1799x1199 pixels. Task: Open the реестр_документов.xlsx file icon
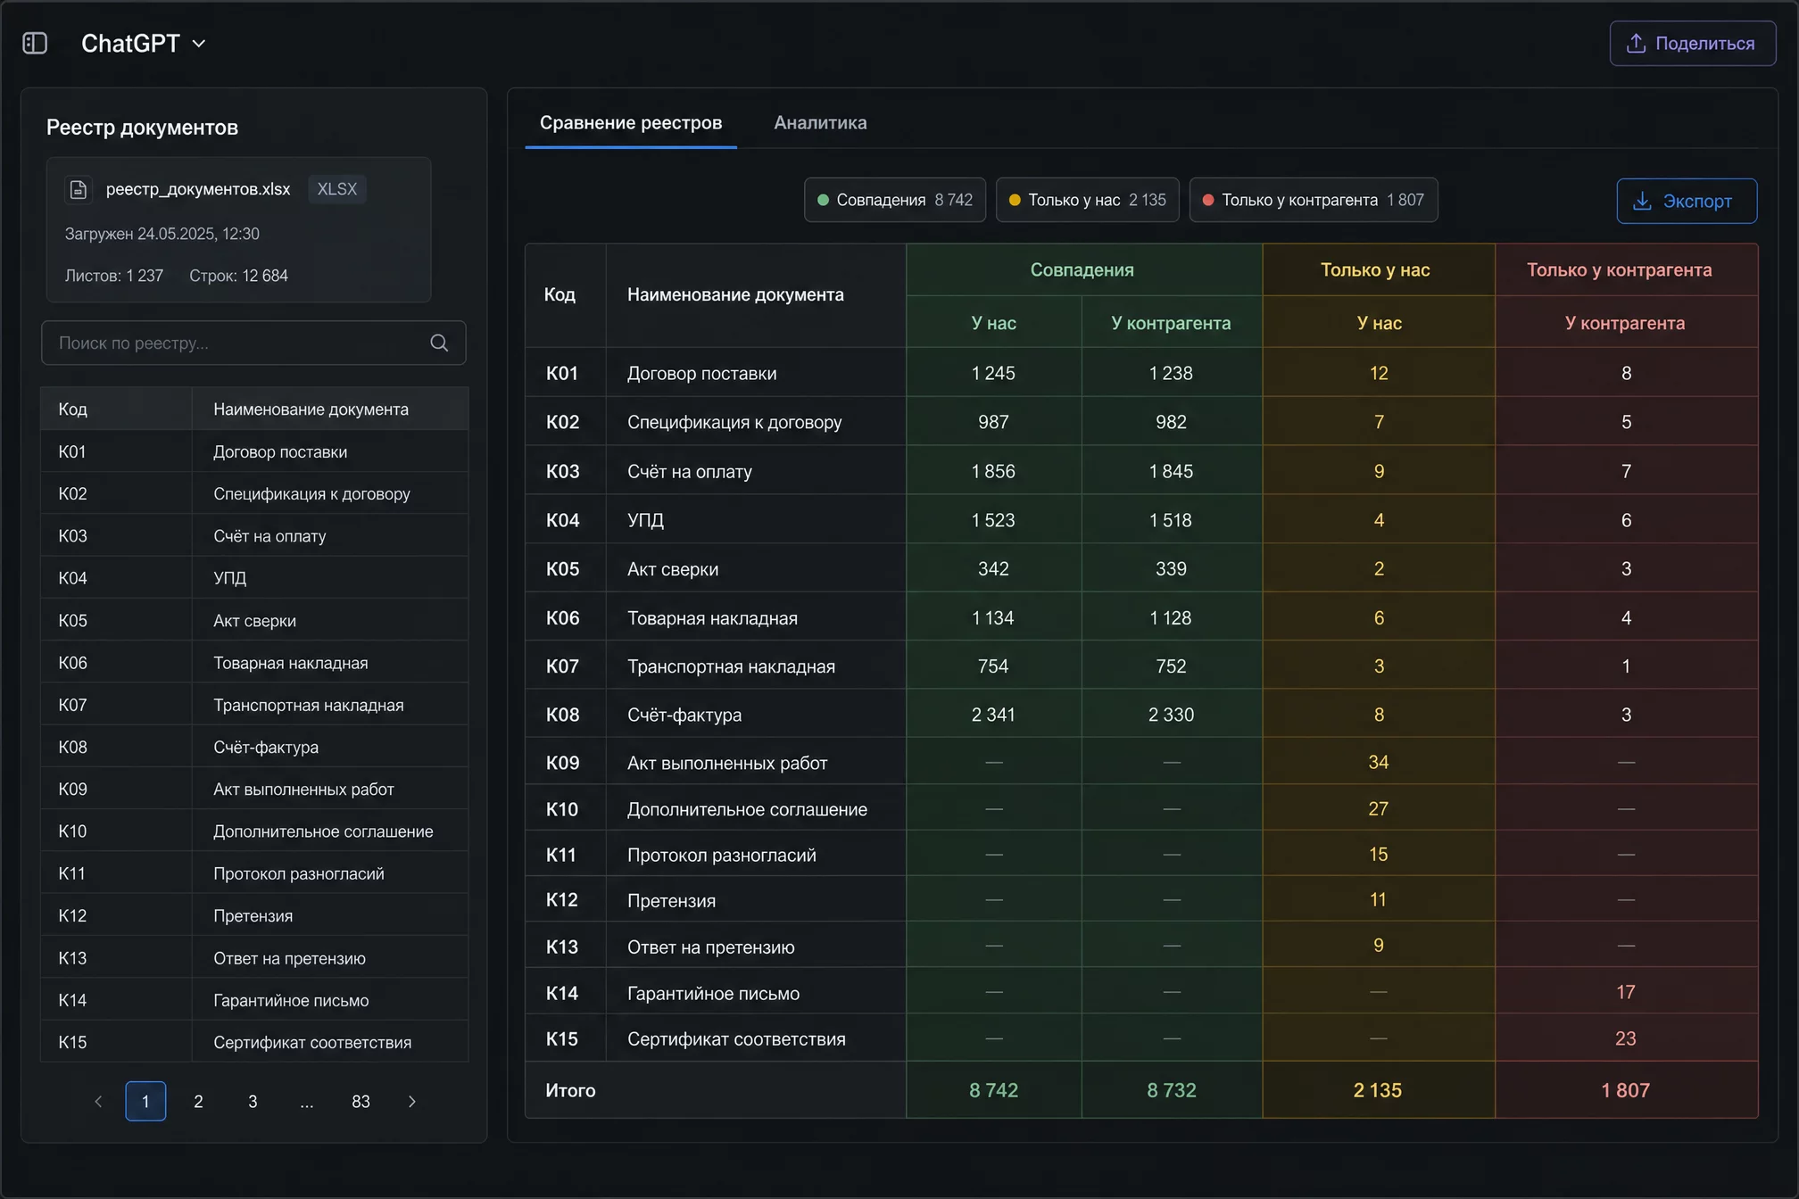click(79, 189)
